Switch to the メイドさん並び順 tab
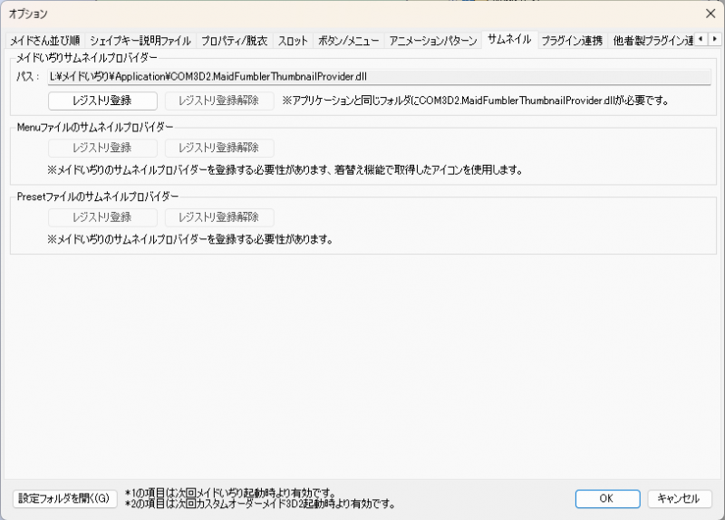This screenshot has height=520, width=725. point(44,41)
